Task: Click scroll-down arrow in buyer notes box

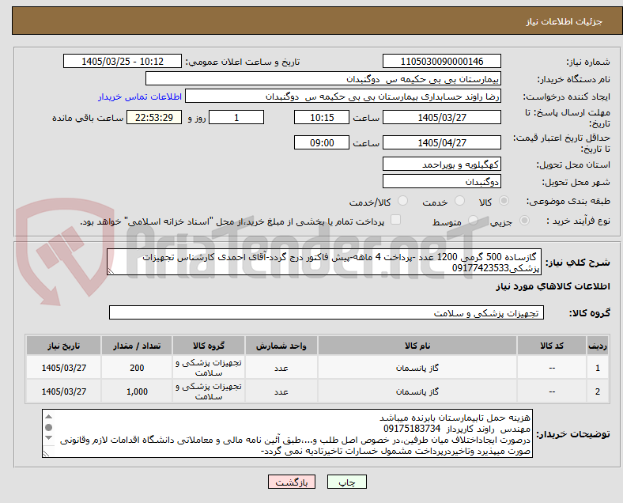Action: click(x=48, y=438)
